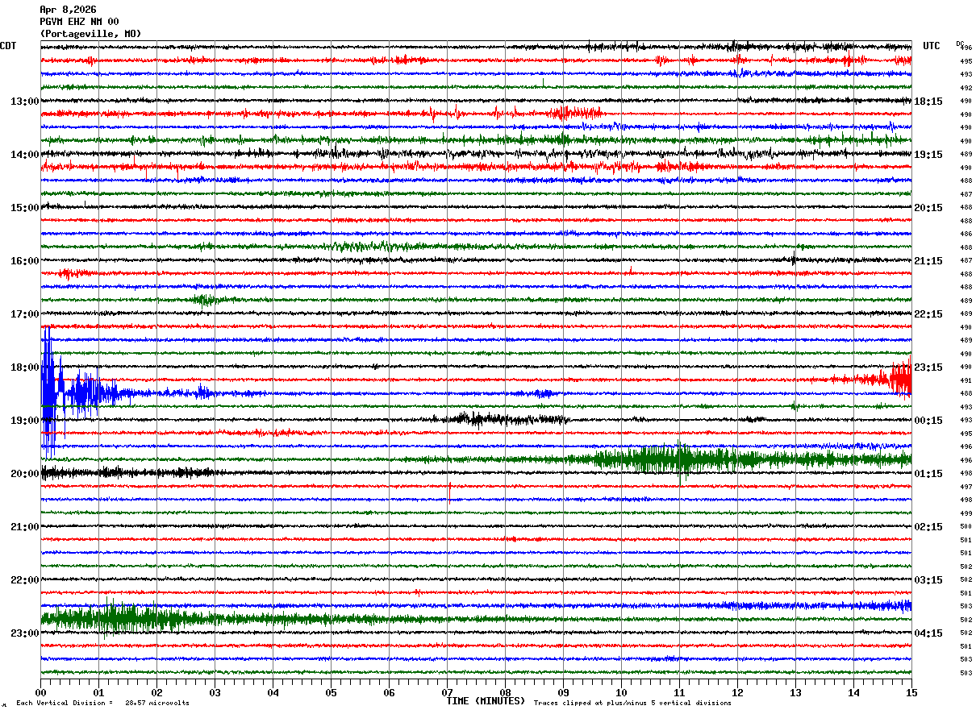The image size is (976, 714).
Task: Click the red wave packet near minute 09 below 13:00
Action: (x=577, y=114)
